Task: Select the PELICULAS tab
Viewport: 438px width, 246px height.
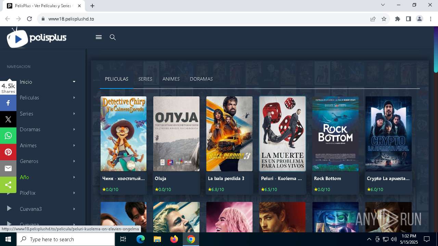Action: coord(117,79)
